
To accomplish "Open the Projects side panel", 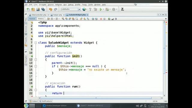I will tap(26, 42).
